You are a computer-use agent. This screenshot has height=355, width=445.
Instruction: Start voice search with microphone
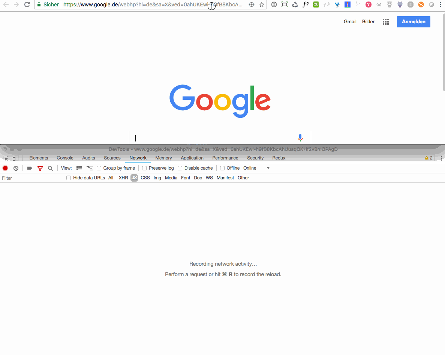point(300,138)
